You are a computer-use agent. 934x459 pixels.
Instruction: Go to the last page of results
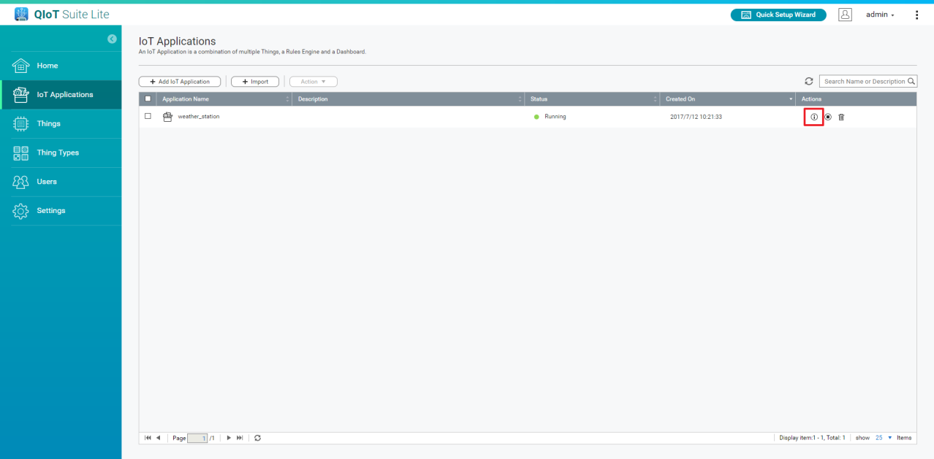[239, 438]
